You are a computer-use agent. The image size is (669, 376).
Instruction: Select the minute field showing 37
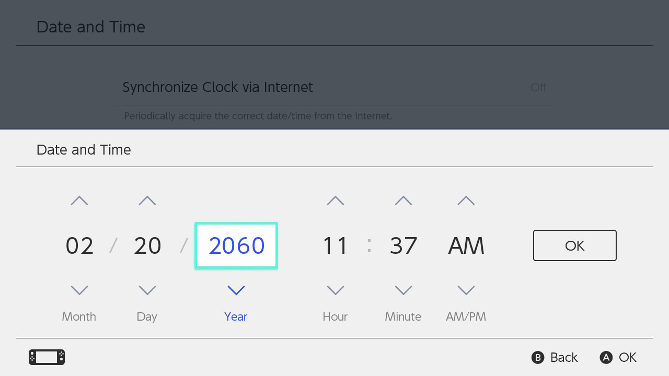pos(403,245)
